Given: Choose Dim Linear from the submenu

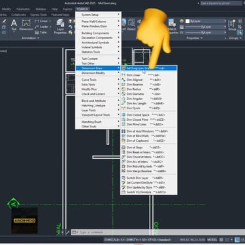Looking at the screenshot, I should pyautogui.click(x=149, y=75).
